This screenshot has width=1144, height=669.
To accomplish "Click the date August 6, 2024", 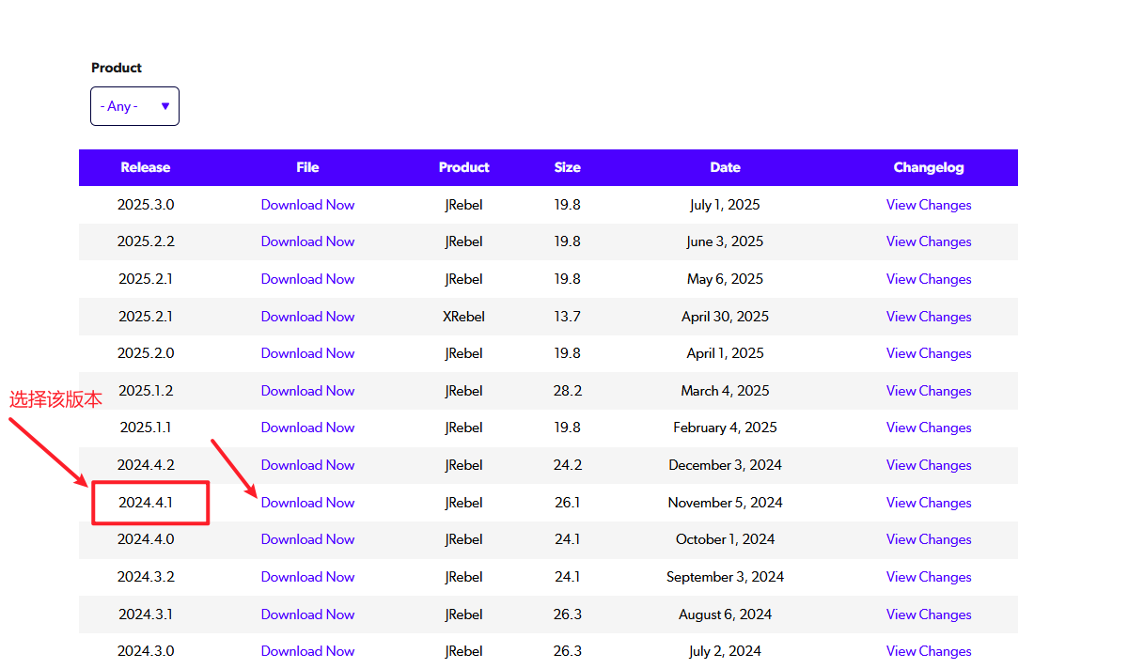I will pos(726,615).
